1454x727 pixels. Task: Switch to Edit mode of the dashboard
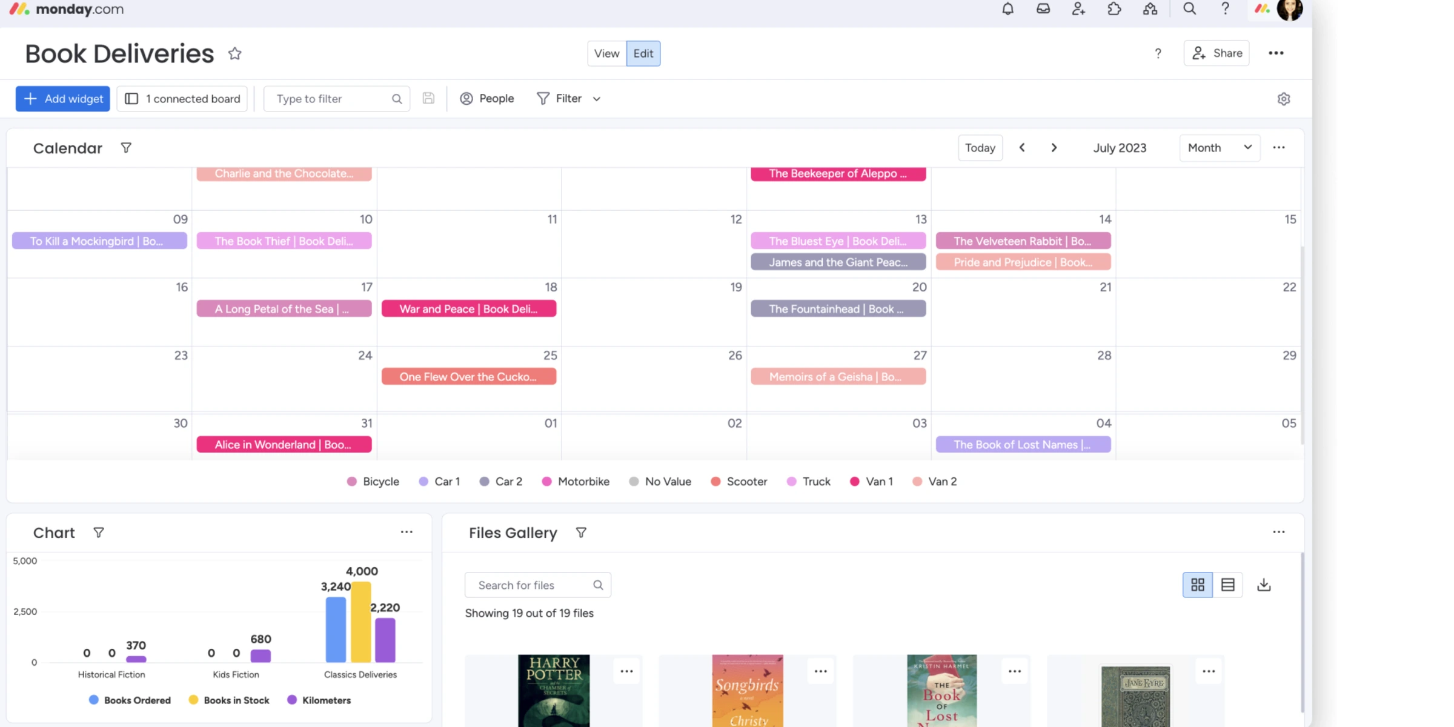click(x=643, y=53)
